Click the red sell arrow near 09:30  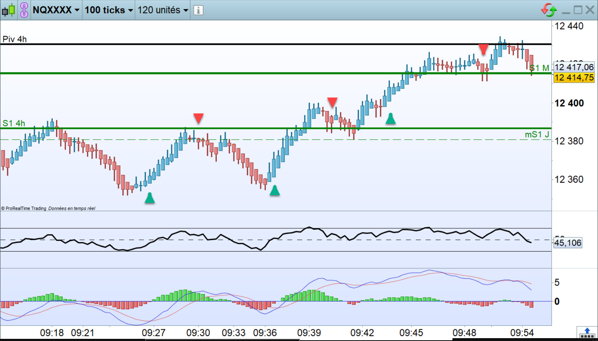tap(199, 118)
